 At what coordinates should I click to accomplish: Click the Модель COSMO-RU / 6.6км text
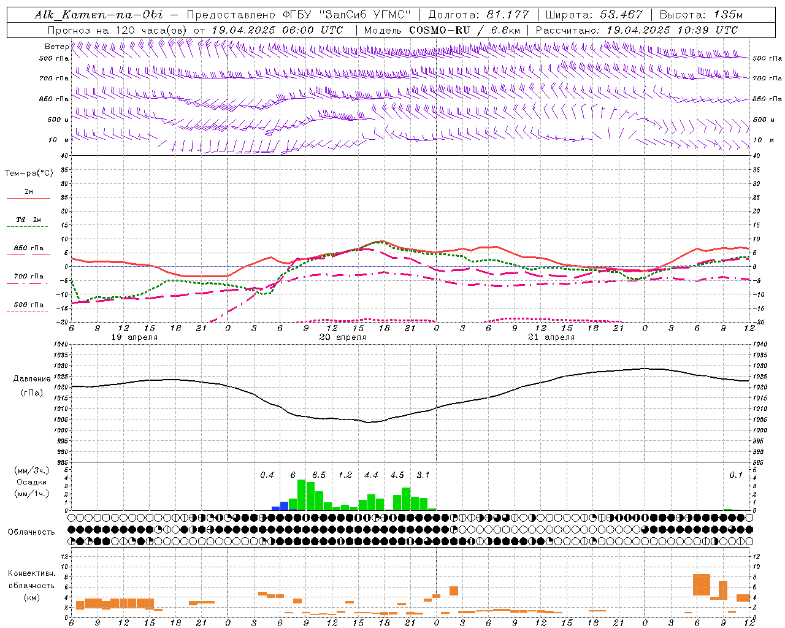click(442, 30)
